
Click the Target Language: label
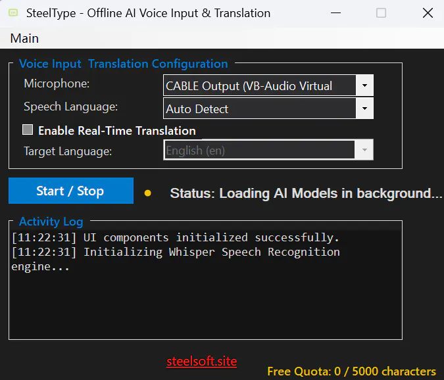[68, 151]
